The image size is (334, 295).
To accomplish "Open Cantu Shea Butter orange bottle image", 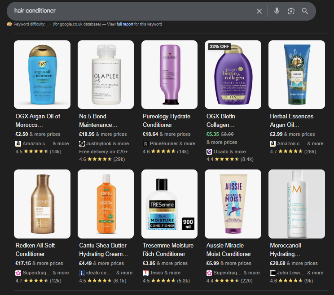I will [105, 204].
